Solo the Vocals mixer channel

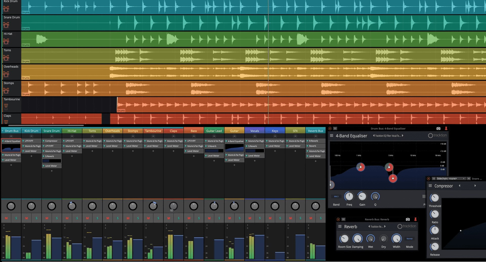[260, 218]
